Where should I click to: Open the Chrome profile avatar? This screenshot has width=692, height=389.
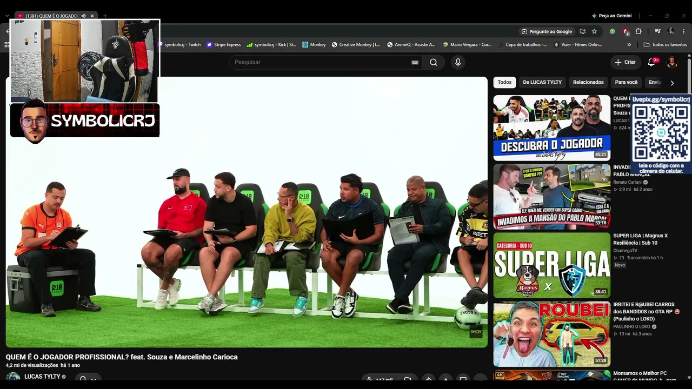pos(671,31)
